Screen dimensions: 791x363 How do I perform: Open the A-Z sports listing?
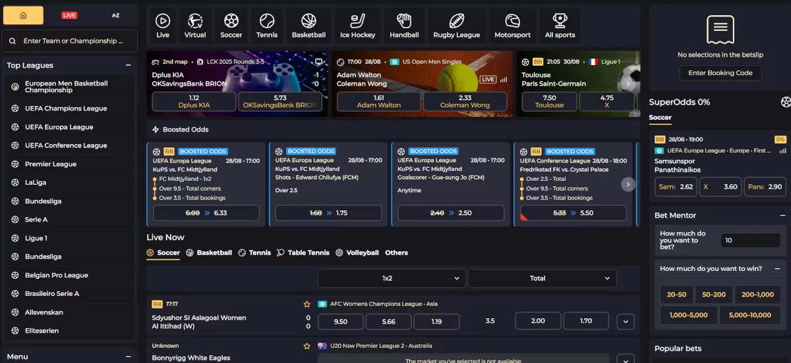(x=115, y=14)
